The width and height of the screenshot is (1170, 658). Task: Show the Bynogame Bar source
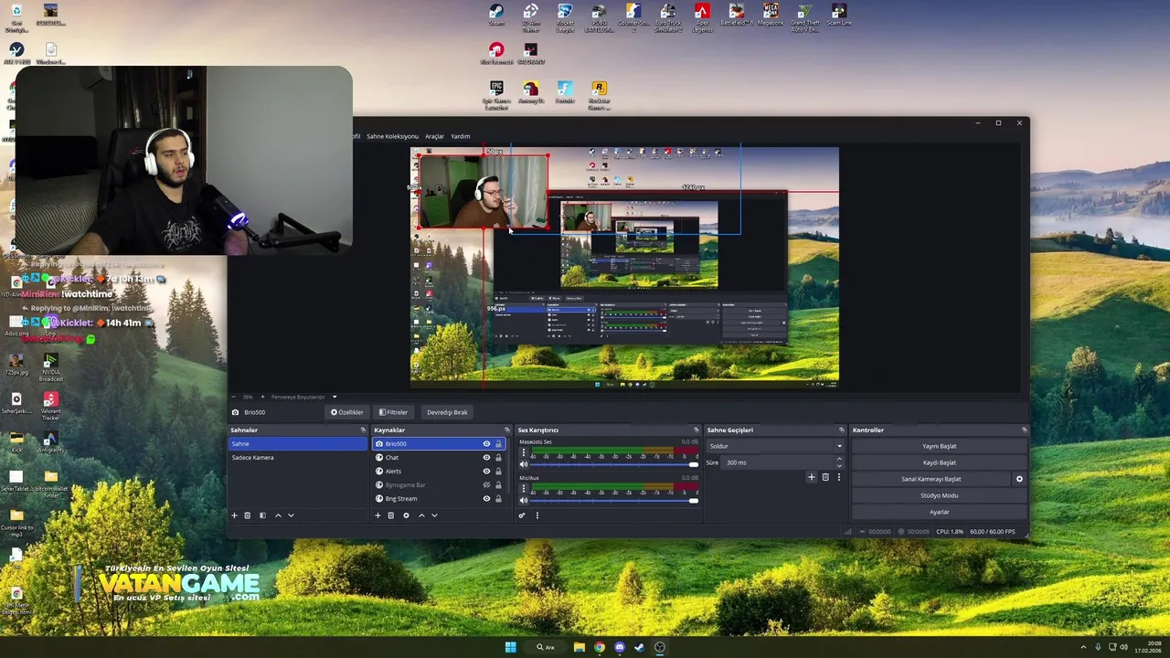tap(486, 485)
